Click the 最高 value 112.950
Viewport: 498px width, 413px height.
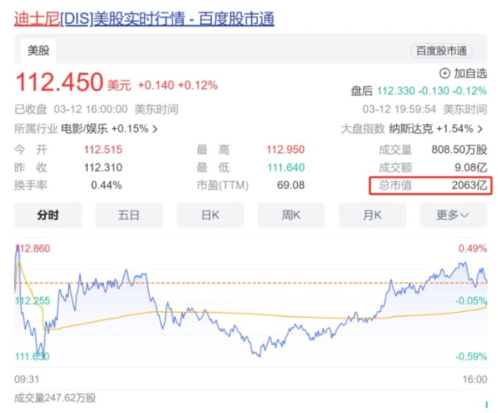285,150
